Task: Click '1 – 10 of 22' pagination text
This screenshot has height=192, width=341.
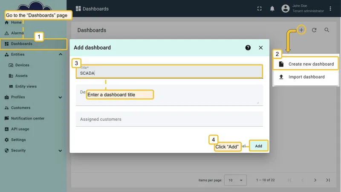Action: pyautogui.click(x=265, y=180)
